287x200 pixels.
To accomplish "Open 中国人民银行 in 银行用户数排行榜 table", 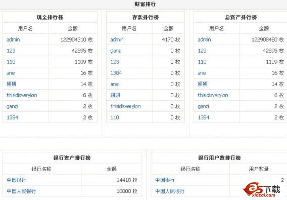I will pyautogui.click(x=170, y=191).
